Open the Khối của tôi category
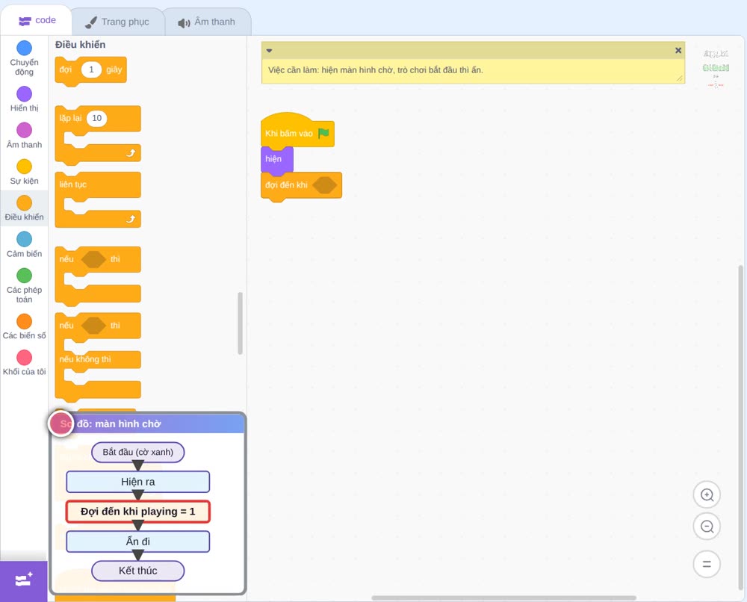This screenshot has height=602, width=747. 24,362
